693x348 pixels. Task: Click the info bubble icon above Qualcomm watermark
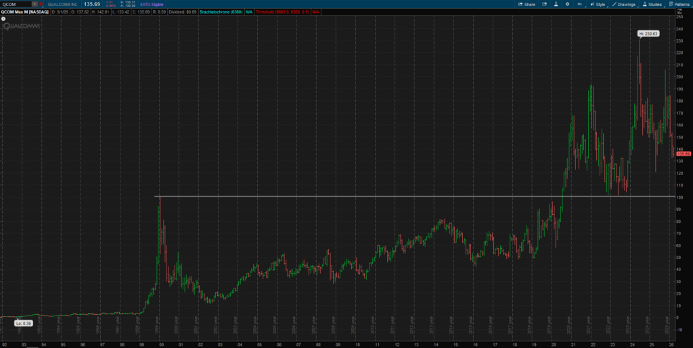tap(3, 19)
